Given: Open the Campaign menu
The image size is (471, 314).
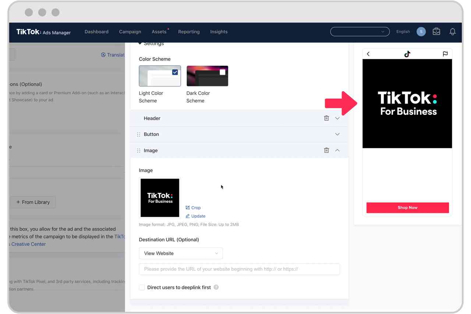Looking at the screenshot, I should [x=130, y=32].
